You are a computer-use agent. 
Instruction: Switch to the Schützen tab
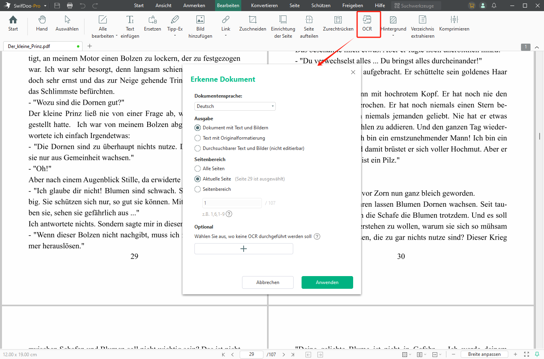pyautogui.click(x=321, y=6)
